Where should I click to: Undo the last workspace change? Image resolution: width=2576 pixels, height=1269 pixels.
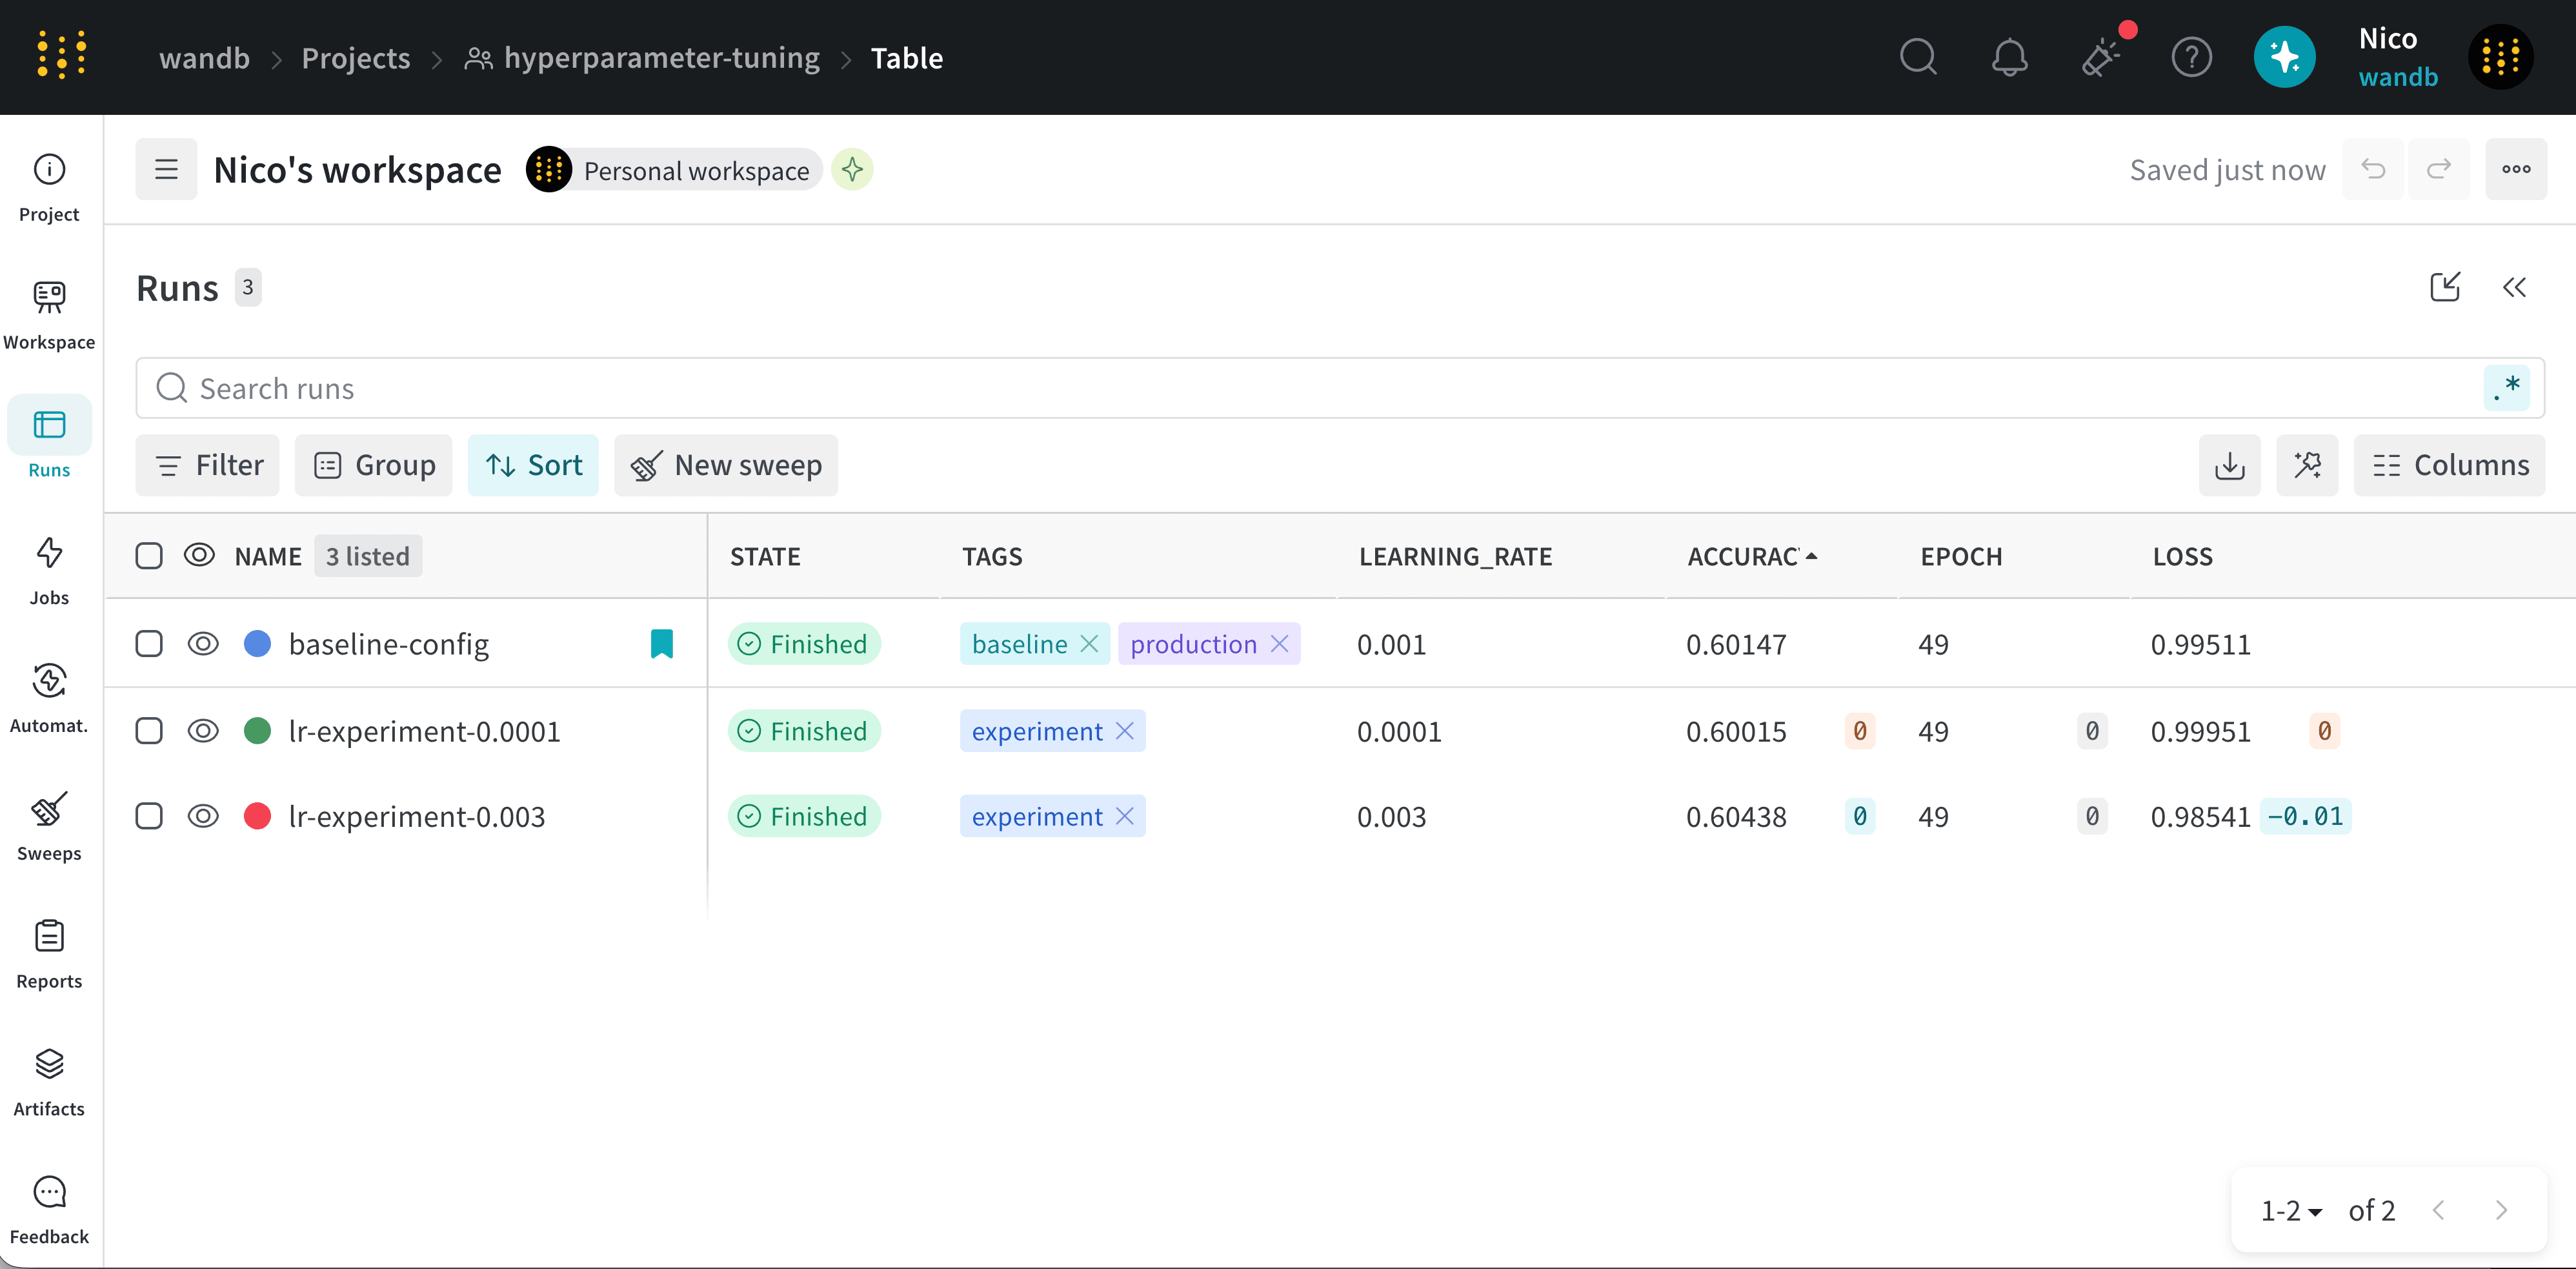click(x=2373, y=169)
